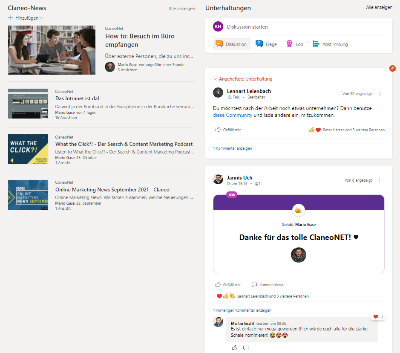Open Online Marketing News September 2021 headline
This screenshot has height=353, width=400.
coord(112,190)
